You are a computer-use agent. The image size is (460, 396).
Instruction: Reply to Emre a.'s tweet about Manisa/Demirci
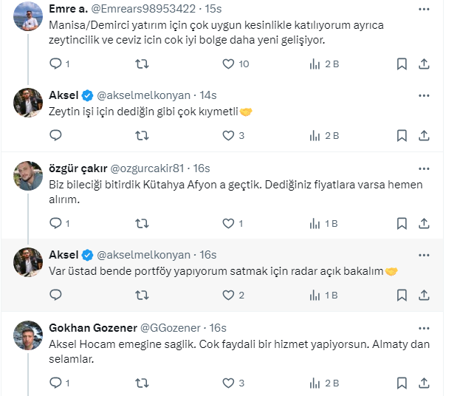pos(55,64)
